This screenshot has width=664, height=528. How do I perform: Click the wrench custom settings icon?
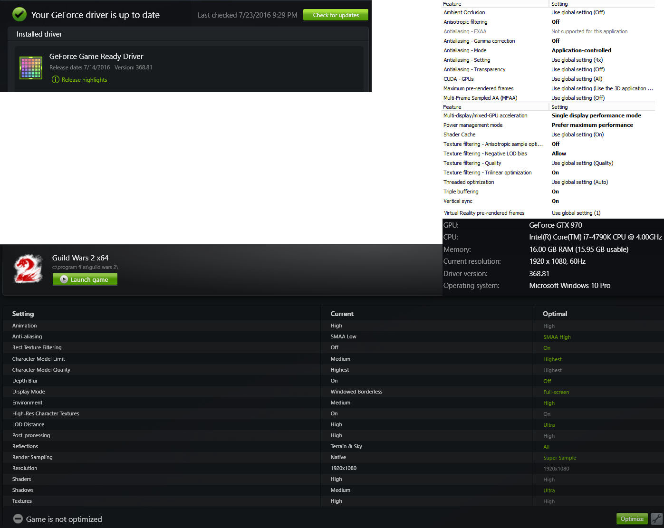click(x=656, y=518)
